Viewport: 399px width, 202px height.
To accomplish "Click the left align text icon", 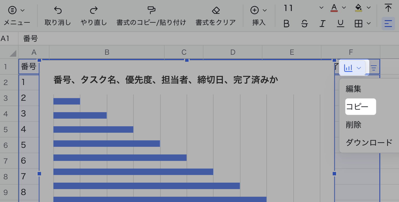I will 388,24.
